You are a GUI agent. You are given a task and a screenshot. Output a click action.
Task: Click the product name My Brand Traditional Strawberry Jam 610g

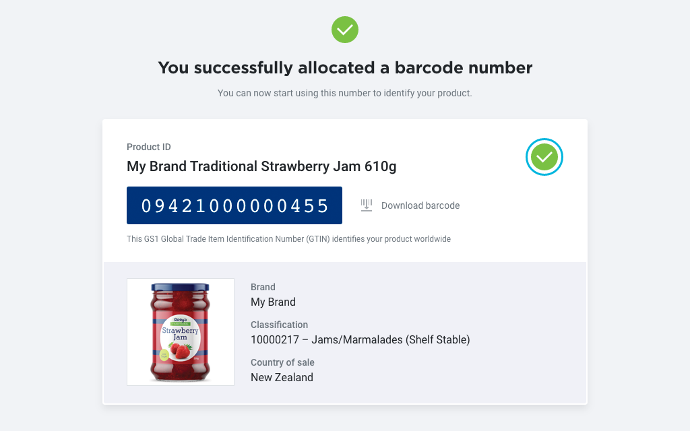coord(261,166)
